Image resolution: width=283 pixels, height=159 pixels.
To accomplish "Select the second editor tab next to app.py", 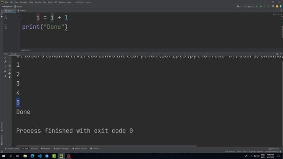I will coord(22,11).
